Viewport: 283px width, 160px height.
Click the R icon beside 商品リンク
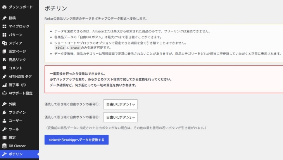tap(4, 60)
